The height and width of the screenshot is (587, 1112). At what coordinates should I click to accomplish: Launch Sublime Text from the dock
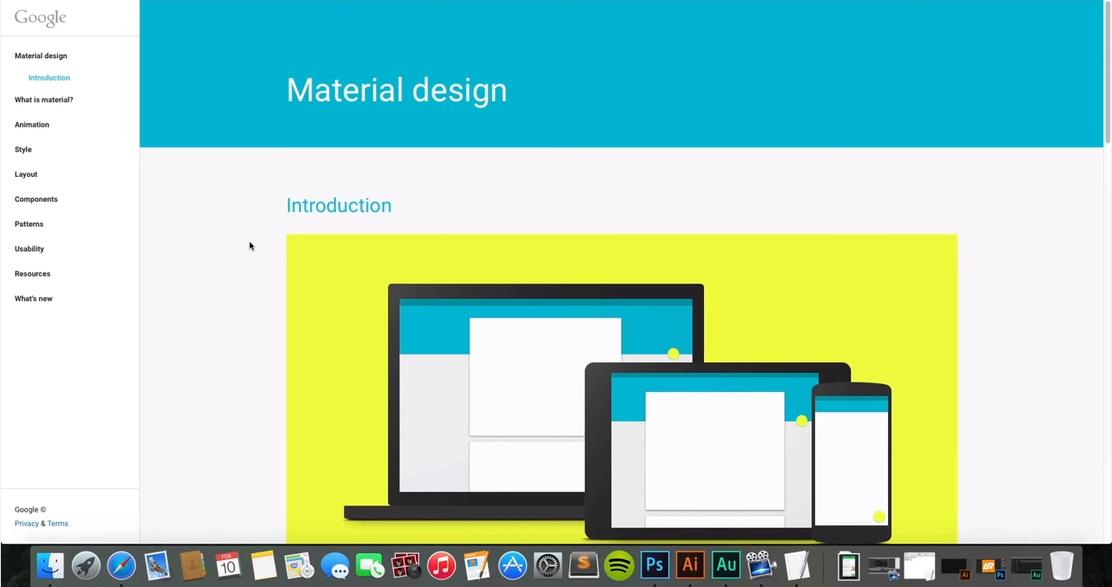pos(583,565)
